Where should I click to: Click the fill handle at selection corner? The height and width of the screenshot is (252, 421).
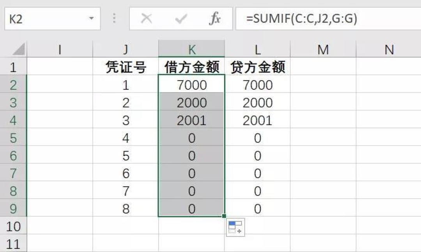(x=224, y=216)
